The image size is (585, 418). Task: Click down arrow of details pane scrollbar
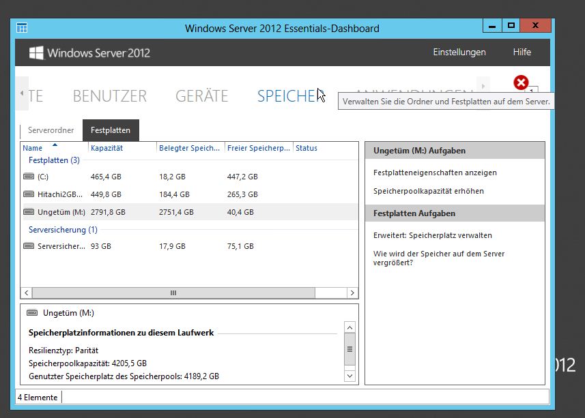349,376
